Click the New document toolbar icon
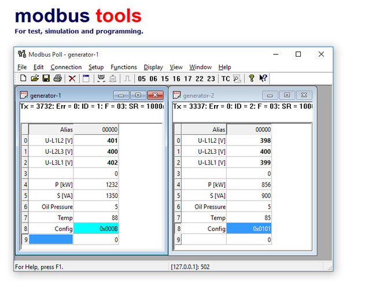The image size is (376, 282). 23,79
